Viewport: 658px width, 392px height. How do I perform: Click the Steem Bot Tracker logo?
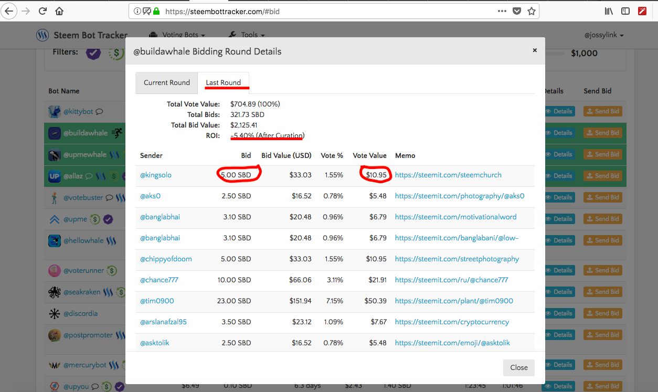[x=43, y=35]
